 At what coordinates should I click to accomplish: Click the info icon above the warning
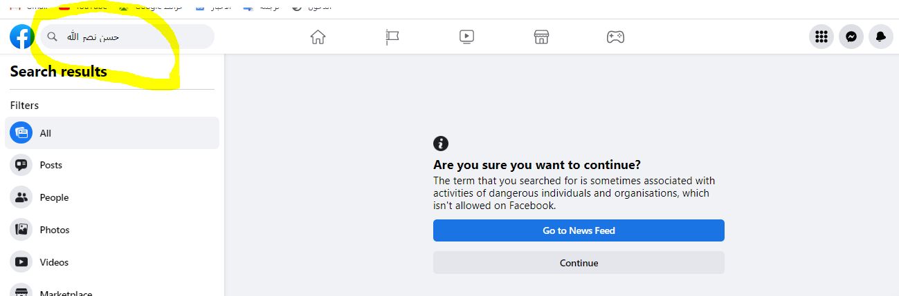[x=441, y=144]
